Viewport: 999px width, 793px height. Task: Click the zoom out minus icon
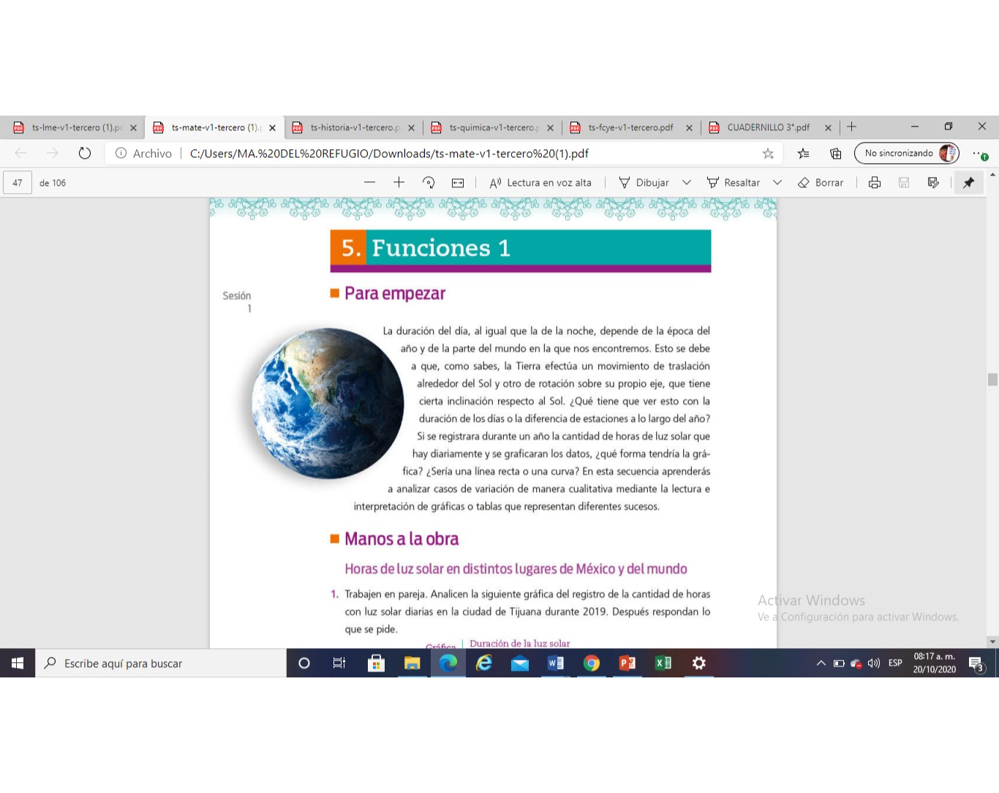(369, 183)
